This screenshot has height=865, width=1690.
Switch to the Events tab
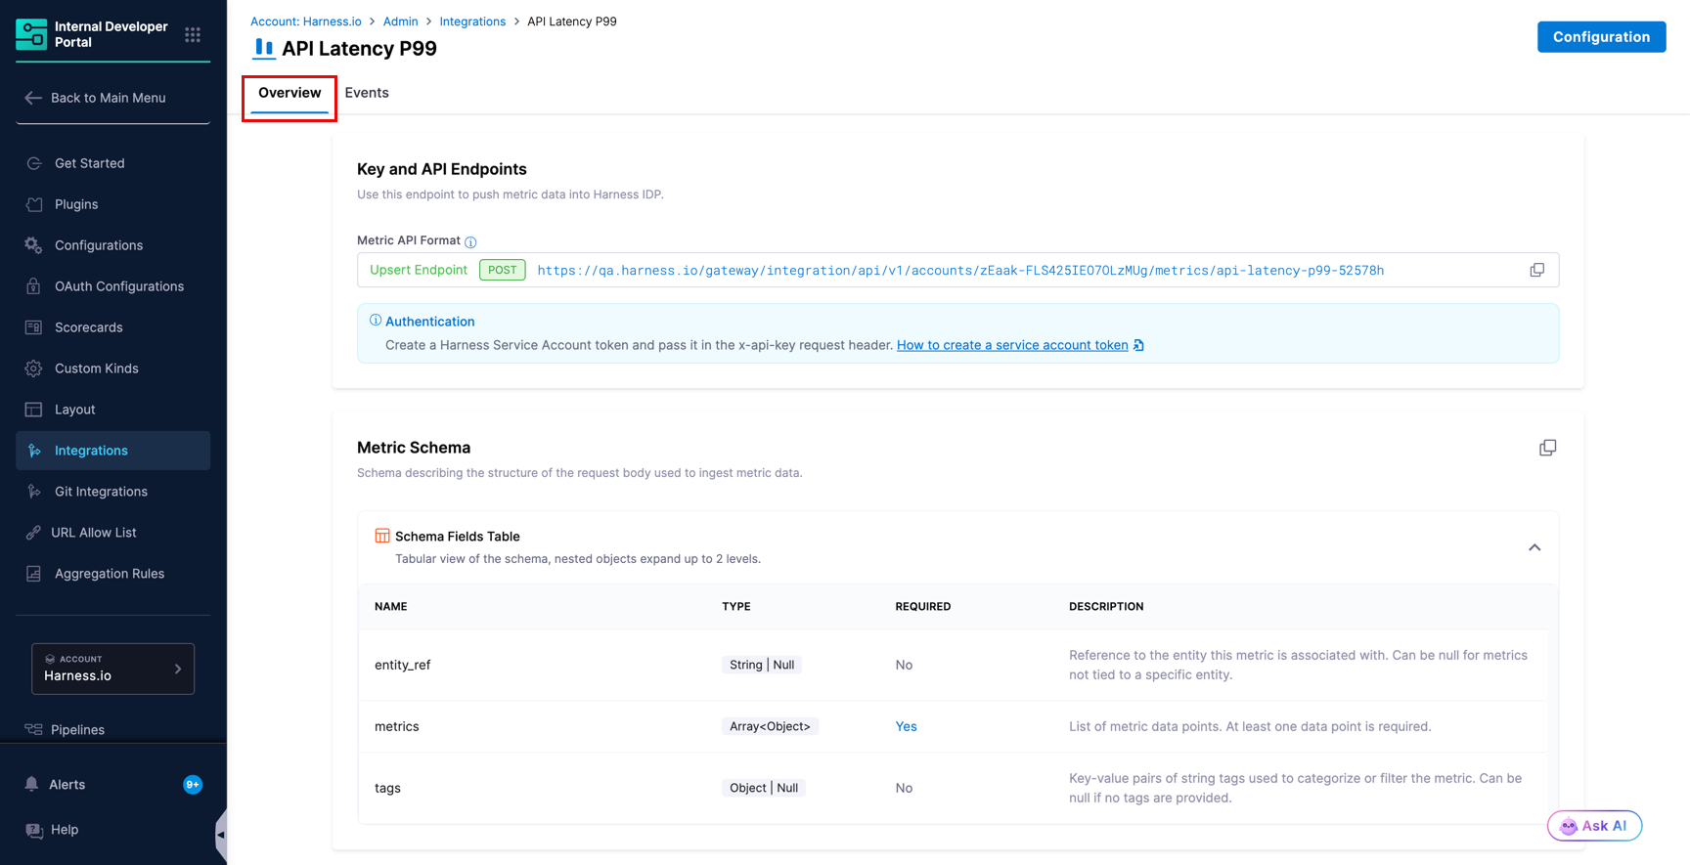[x=367, y=93]
